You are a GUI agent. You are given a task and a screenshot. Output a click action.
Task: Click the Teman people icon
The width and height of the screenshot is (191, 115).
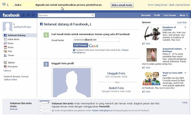(5, 55)
